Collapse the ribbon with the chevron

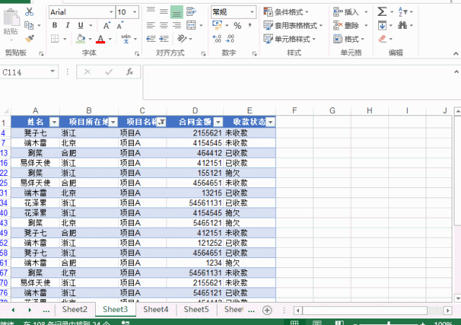456,53
